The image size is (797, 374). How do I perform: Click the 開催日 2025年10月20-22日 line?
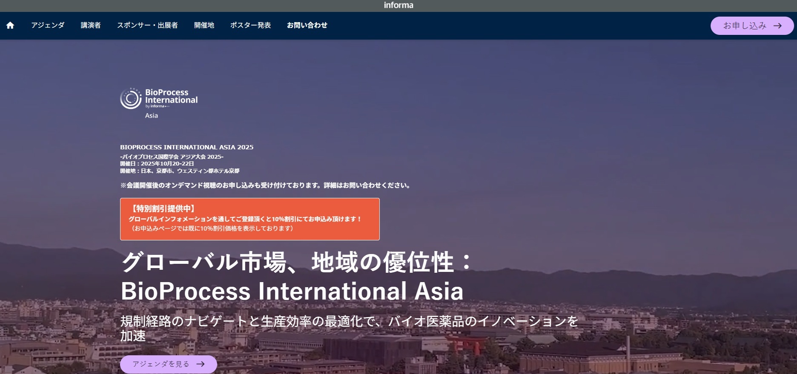157,164
